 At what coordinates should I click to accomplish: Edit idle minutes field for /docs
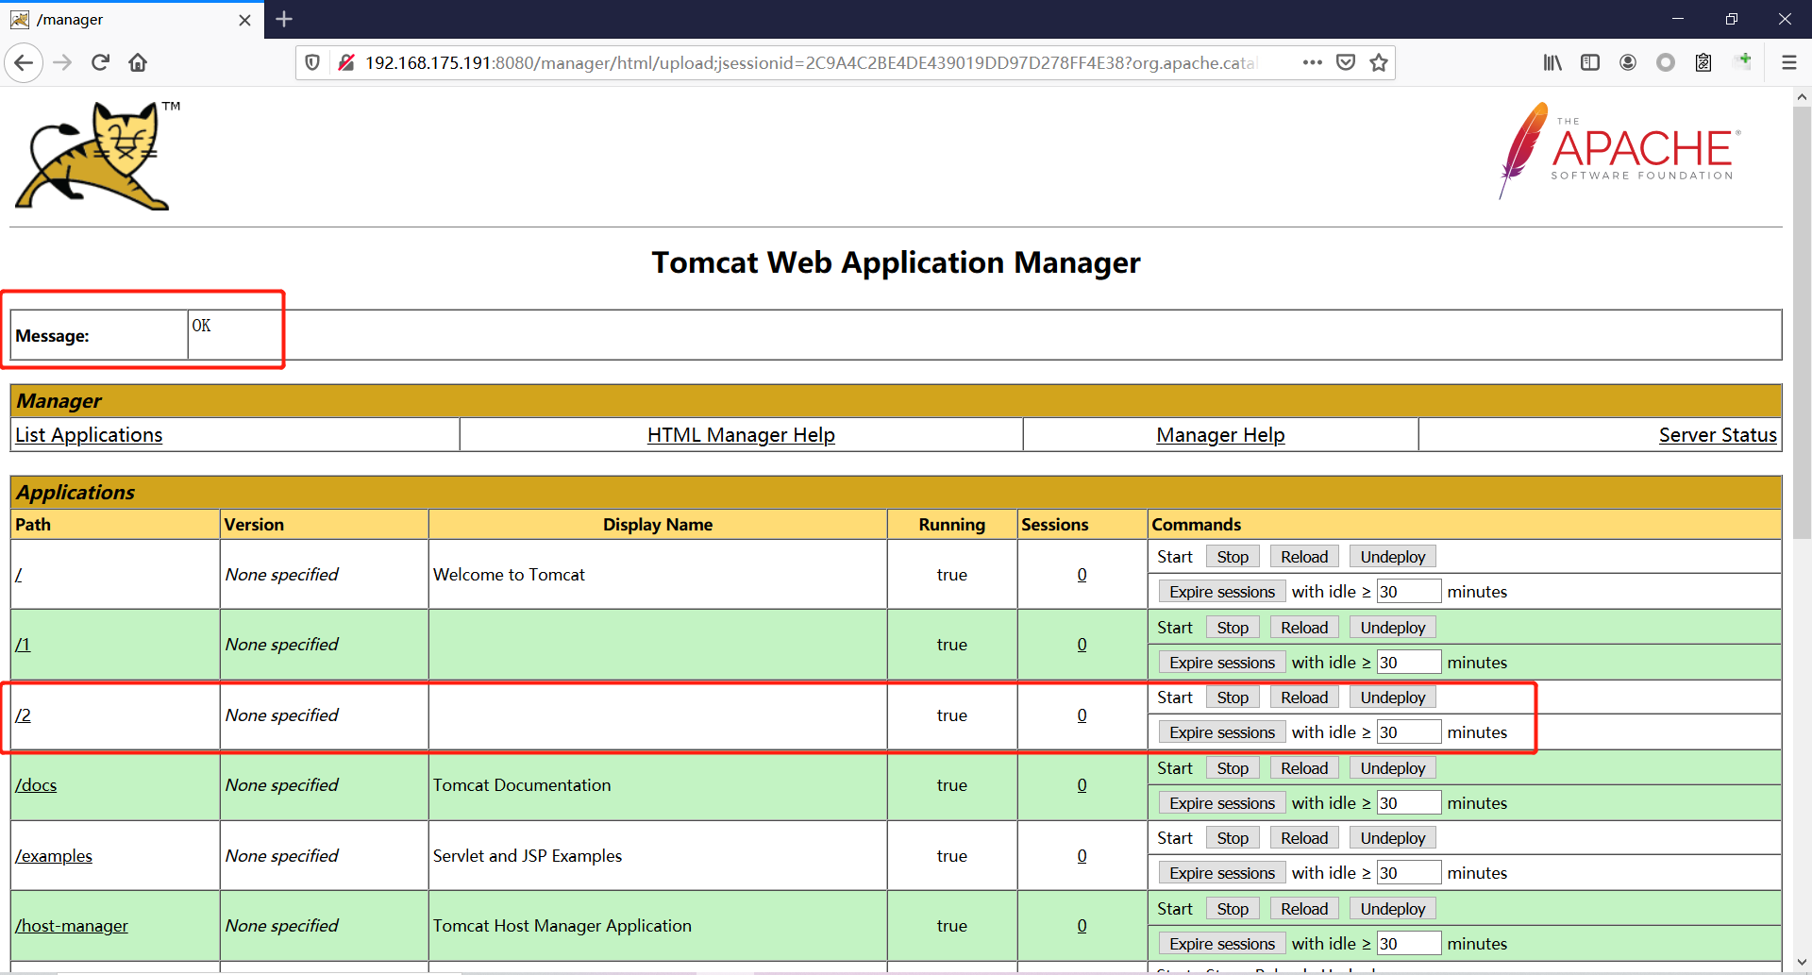click(1408, 803)
